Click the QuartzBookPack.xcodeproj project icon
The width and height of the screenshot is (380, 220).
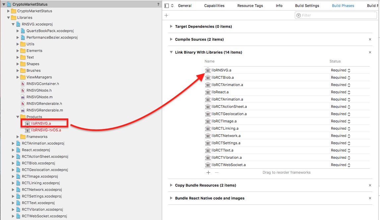[23, 31]
